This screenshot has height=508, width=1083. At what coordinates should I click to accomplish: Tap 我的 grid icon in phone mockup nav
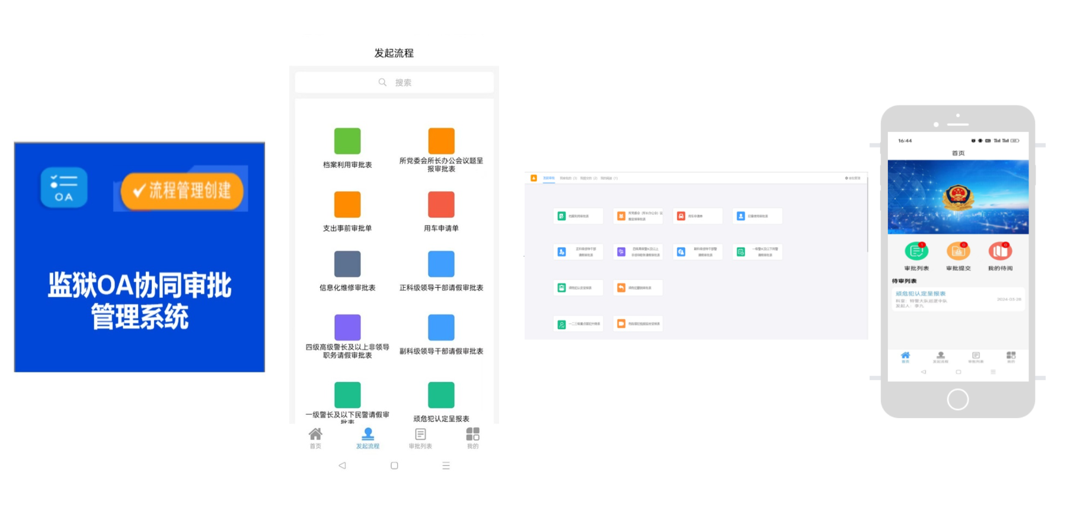[1011, 356]
